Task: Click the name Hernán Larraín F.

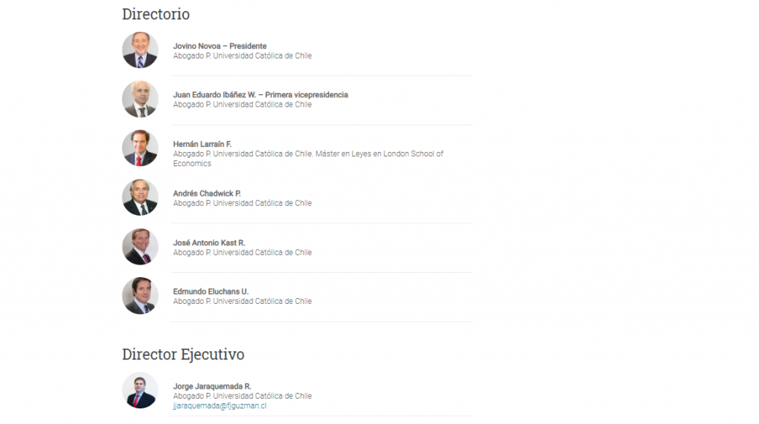Action: tap(202, 144)
